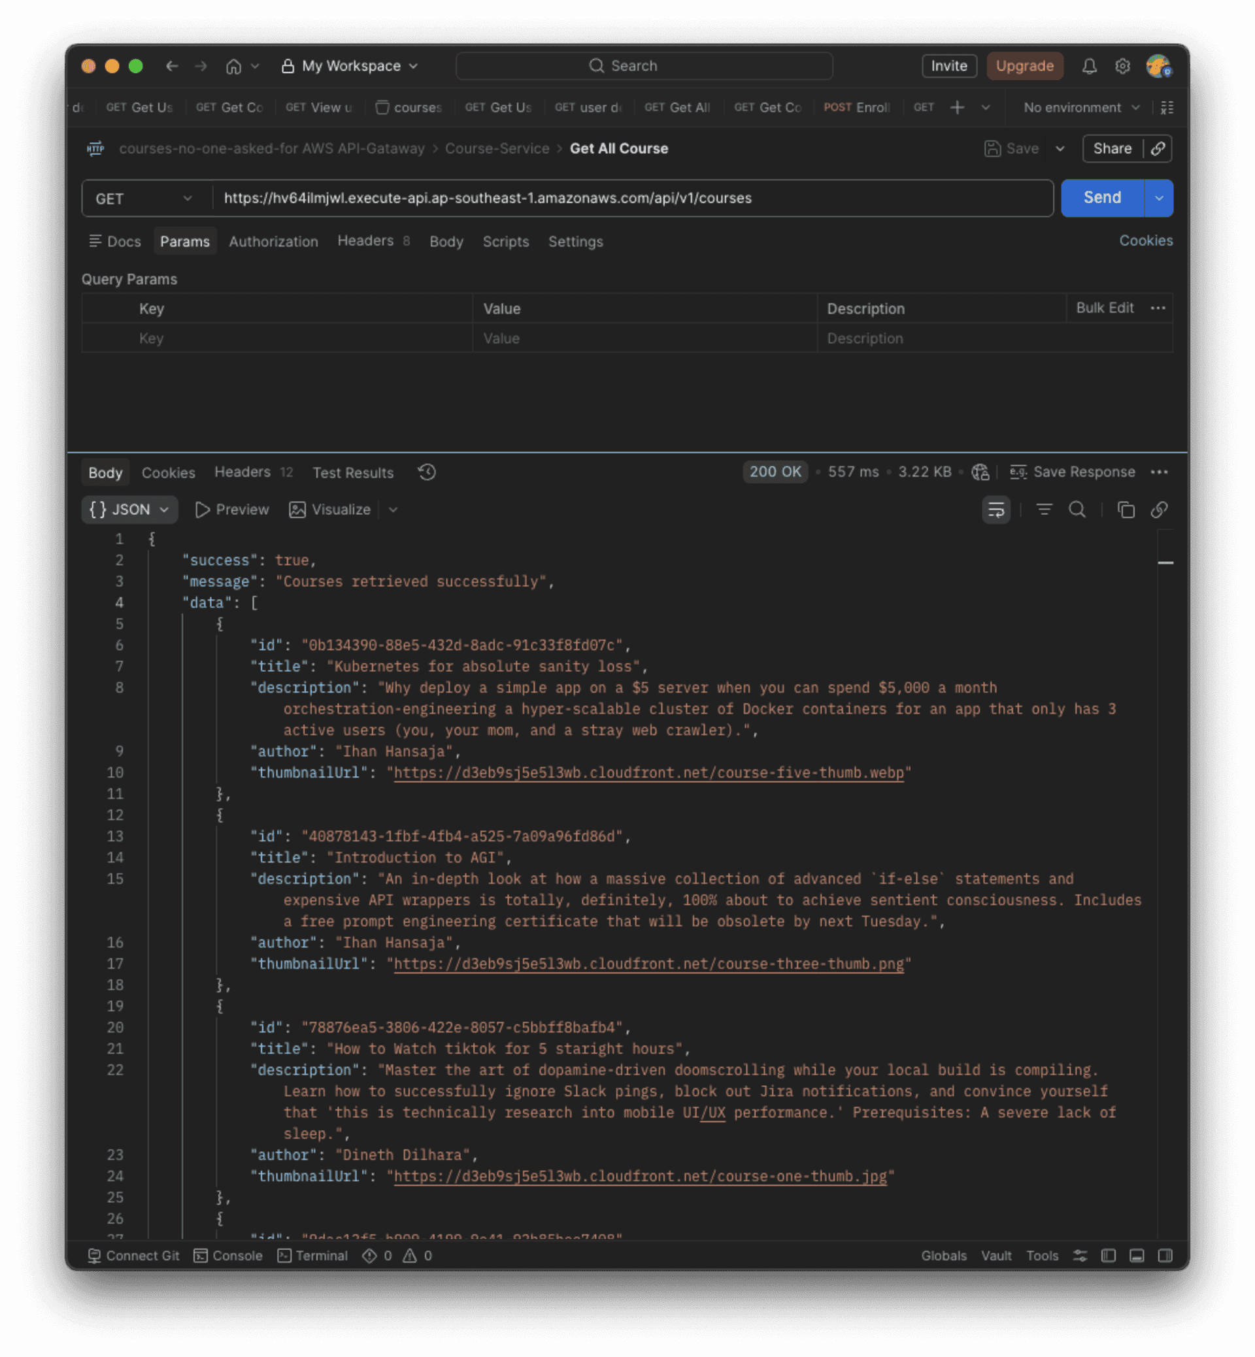Click the Share button
This screenshot has height=1357, width=1255.
[1113, 149]
